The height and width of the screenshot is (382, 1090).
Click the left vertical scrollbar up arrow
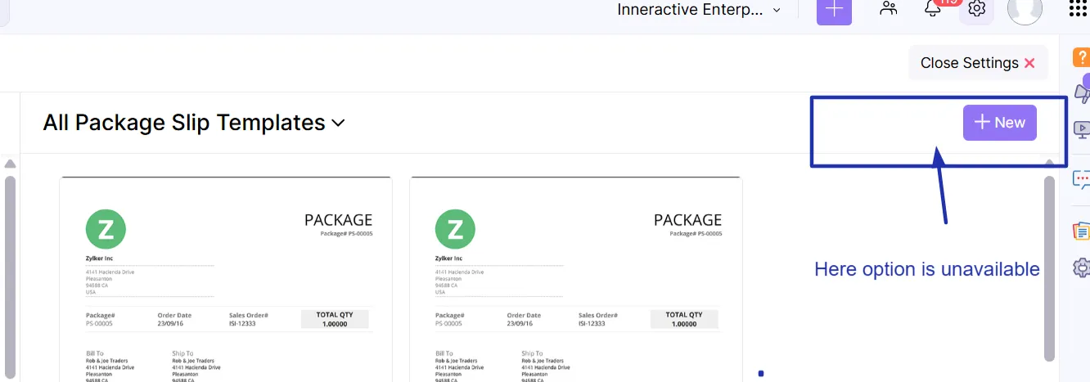10,164
